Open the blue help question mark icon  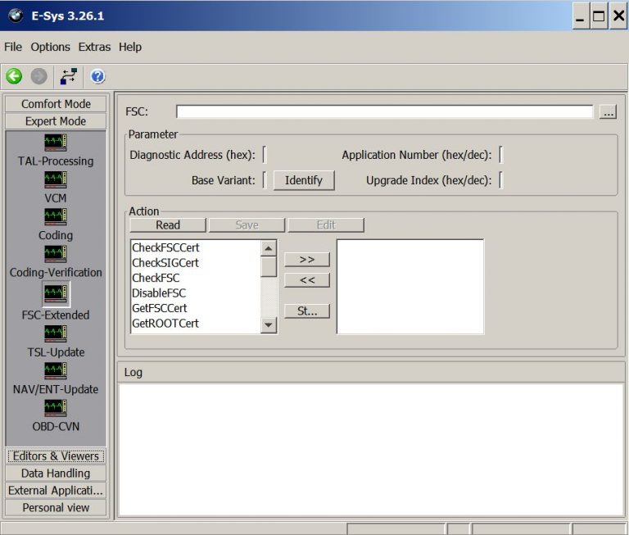pyautogui.click(x=97, y=76)
